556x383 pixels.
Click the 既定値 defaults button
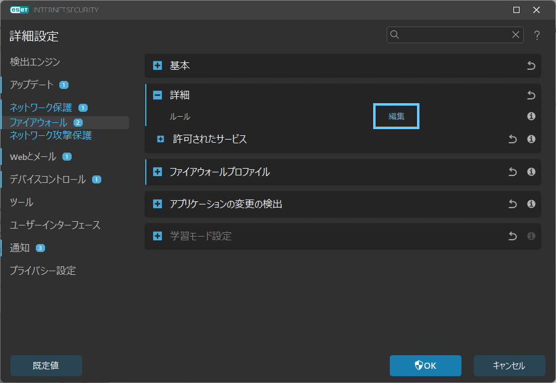point(46,366)
